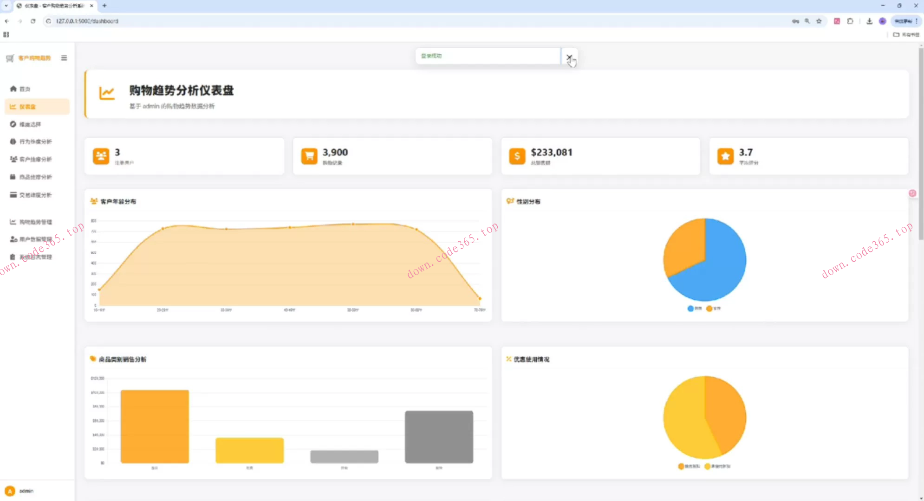
Task: Click the orange shopping cart stat icon
Action: pyautogui.click(x=309, y=156)
